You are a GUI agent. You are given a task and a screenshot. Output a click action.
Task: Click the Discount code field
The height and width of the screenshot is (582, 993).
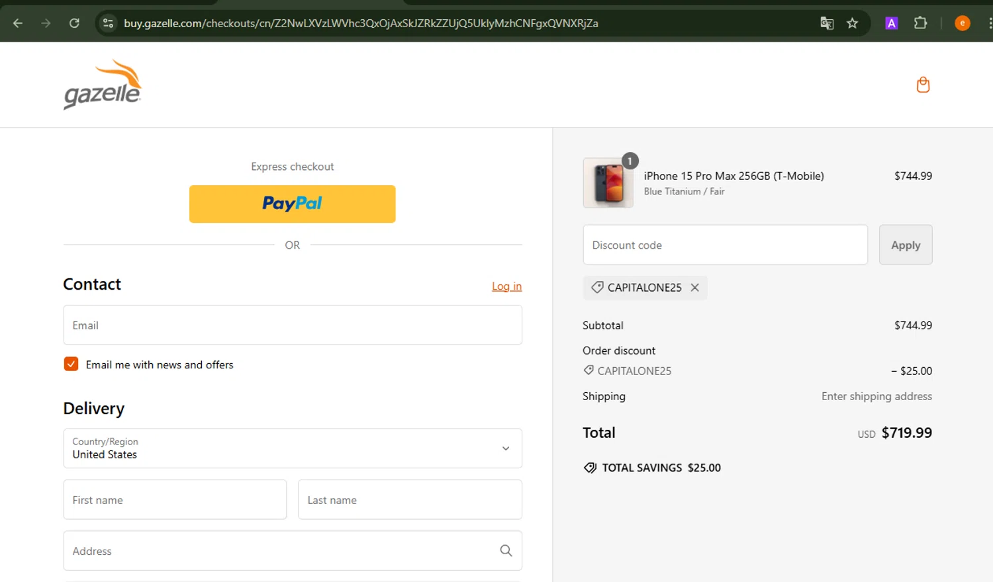pos(725,245)
